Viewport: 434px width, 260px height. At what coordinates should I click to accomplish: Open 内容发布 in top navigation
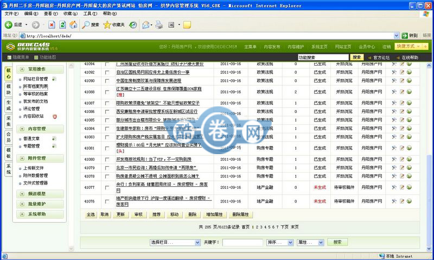[x=272, y=47]
